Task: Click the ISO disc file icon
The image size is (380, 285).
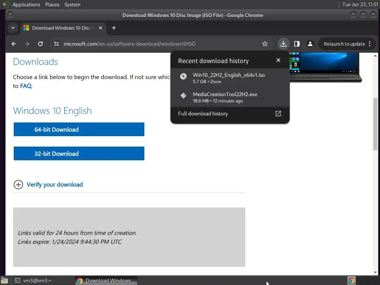Action: (x=183, y=76)
